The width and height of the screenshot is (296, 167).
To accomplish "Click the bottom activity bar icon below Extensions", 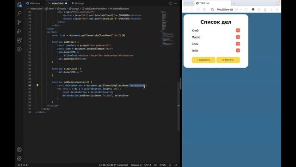I will pyautogui.click(x=19, y=49).
